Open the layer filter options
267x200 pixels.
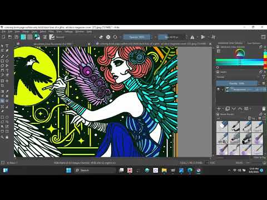pos(264,77)
